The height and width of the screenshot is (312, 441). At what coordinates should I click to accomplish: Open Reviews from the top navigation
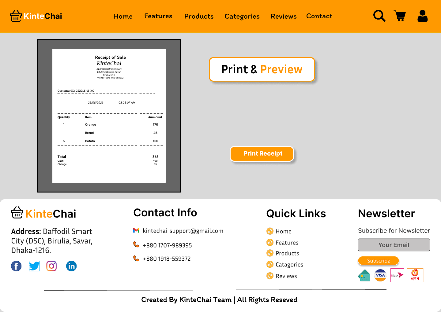click(x=284, y=16)
